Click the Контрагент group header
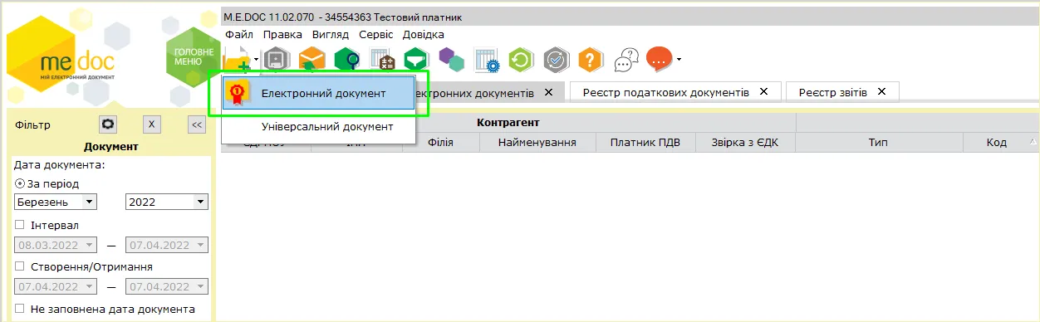This screenshot has width=1040, height=322. pyautogui.click(x=508, y=123)
